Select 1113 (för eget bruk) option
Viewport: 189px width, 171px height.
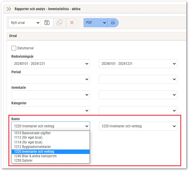coord(51,138)
